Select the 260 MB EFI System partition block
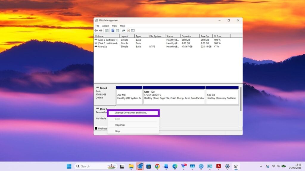This screenshot has height=171, width=305. pyautogui.click(x=129, y=95)
